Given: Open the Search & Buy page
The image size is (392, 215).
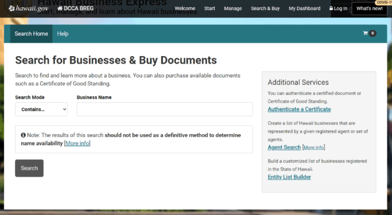Looking at the screenshot, I should pos(265,8).
